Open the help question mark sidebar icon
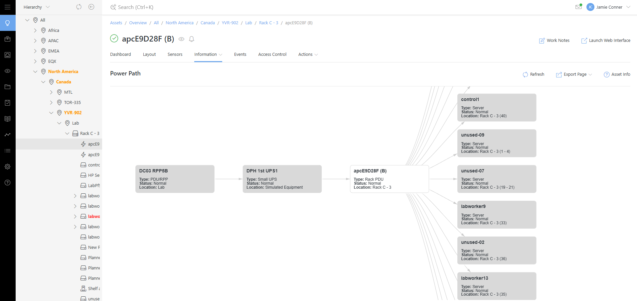637x301 pixels. coord(7,183)
